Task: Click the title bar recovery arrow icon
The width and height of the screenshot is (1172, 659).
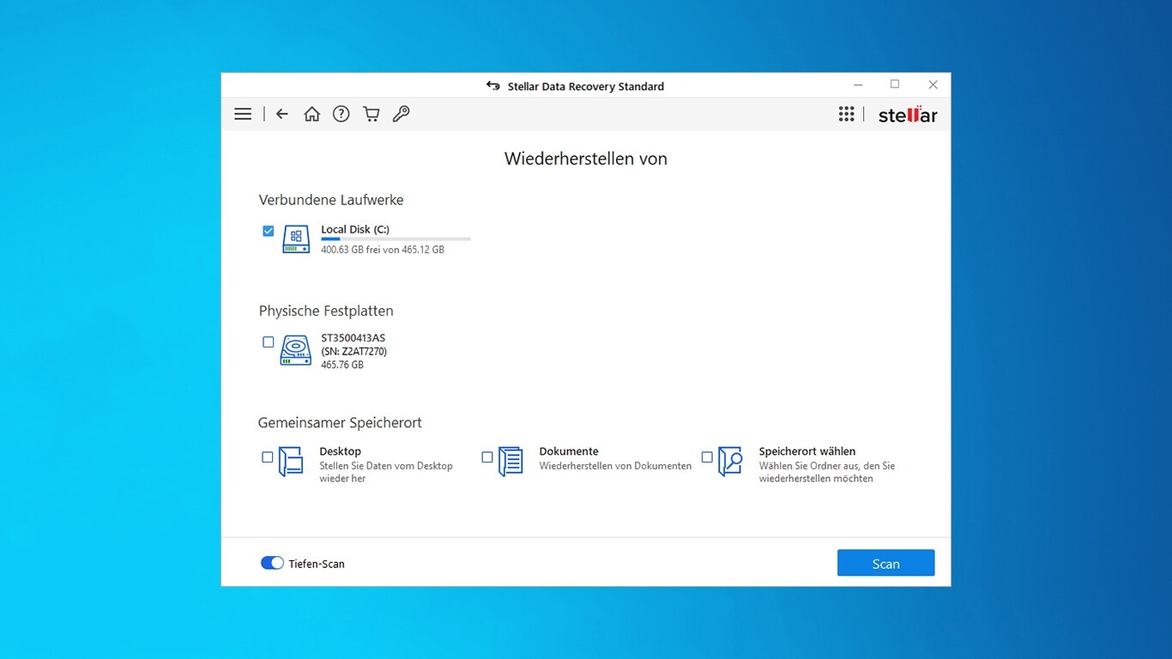Action: coord(493,86)
